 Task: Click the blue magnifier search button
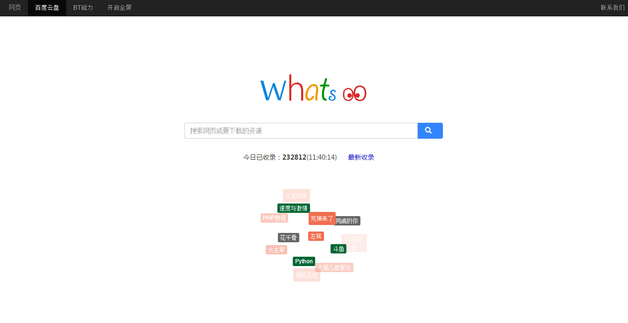tap(429, 131)
